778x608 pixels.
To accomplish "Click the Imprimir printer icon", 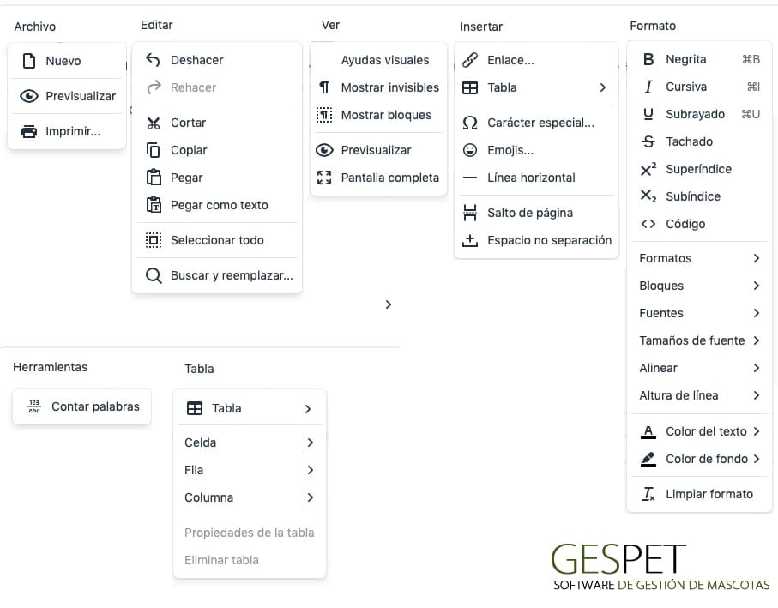I will click(29, 131).
